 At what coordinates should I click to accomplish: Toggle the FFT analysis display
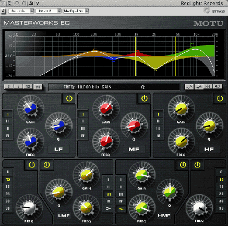pos(208,86)
